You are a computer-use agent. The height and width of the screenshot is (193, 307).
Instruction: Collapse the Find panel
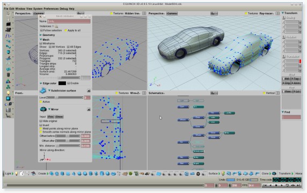click(x=283, y=112)
